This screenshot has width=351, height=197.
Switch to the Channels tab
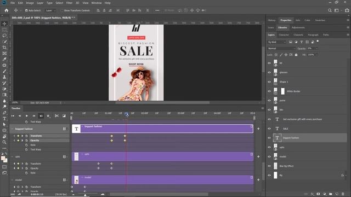pos(298,35)
